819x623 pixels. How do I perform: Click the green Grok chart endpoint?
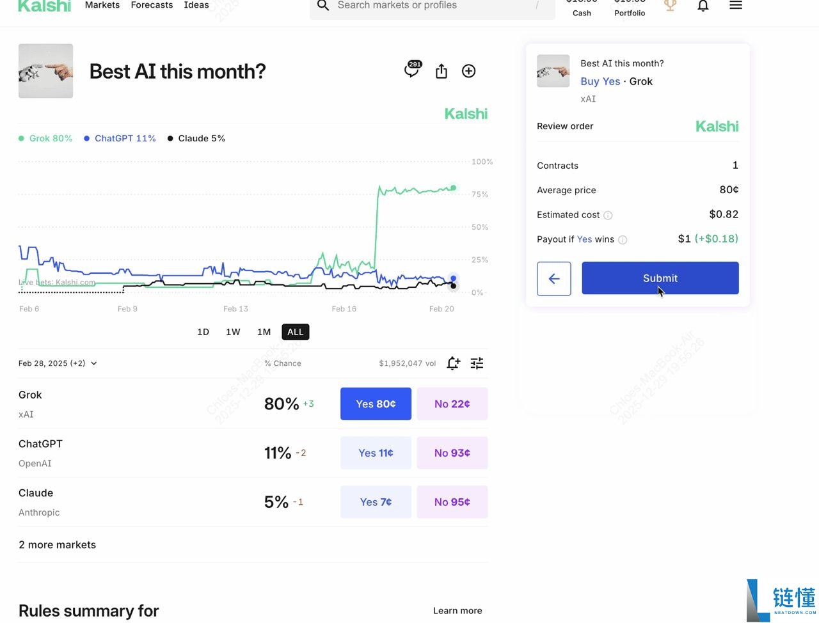[453, 187]
